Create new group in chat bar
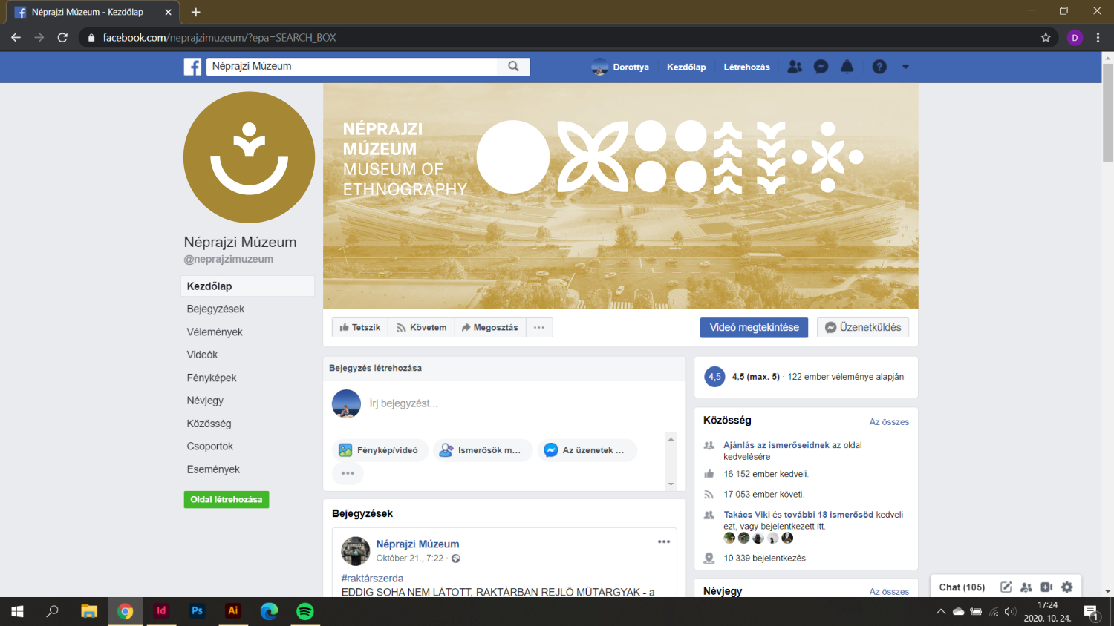 [1026, 587]
